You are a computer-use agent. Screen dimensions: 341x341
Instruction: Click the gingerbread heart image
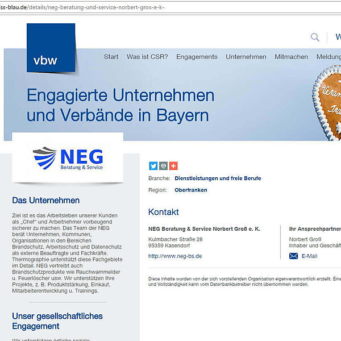pyautogui.click(x=327, y=103)
